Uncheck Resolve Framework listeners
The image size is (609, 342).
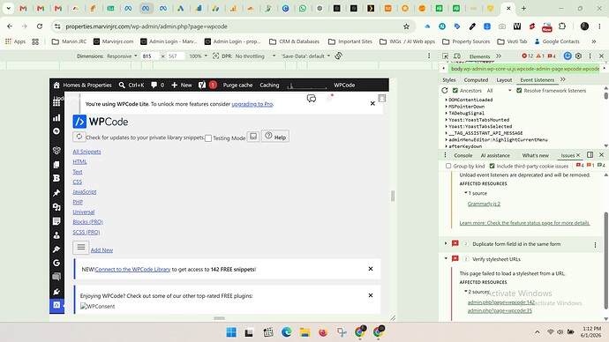pos(519,90)
